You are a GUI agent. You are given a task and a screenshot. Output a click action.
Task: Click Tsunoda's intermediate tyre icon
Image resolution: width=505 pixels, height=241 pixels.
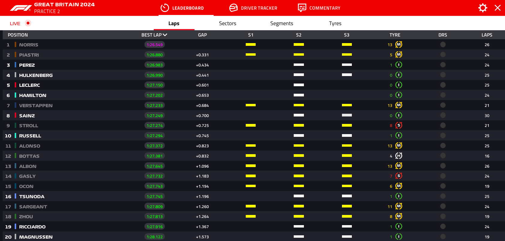coord(399,196)
